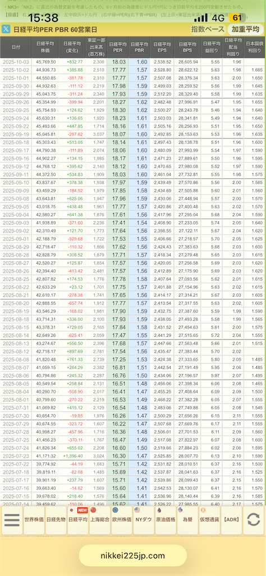The image size is (266, 576).
Task: Select the 2025-08-28 date cell
Action: [x=16, y=255]
